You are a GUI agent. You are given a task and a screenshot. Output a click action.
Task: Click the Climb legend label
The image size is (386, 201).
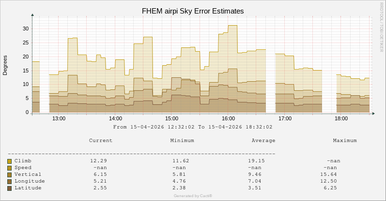pos(22,160)
